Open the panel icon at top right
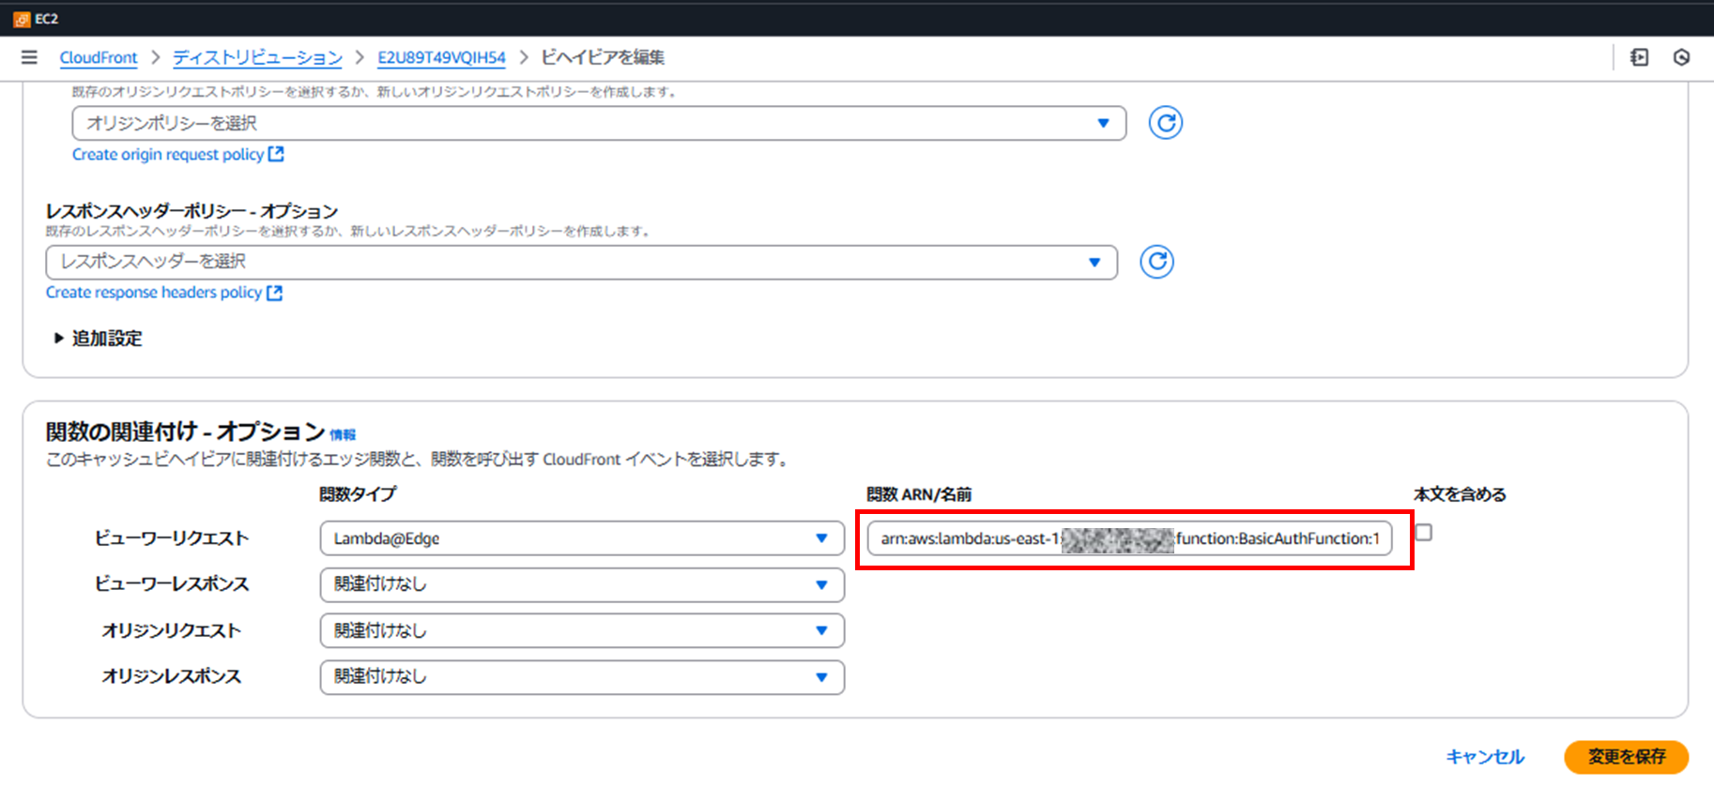 pyautogui.click(x=1640, y=57)
